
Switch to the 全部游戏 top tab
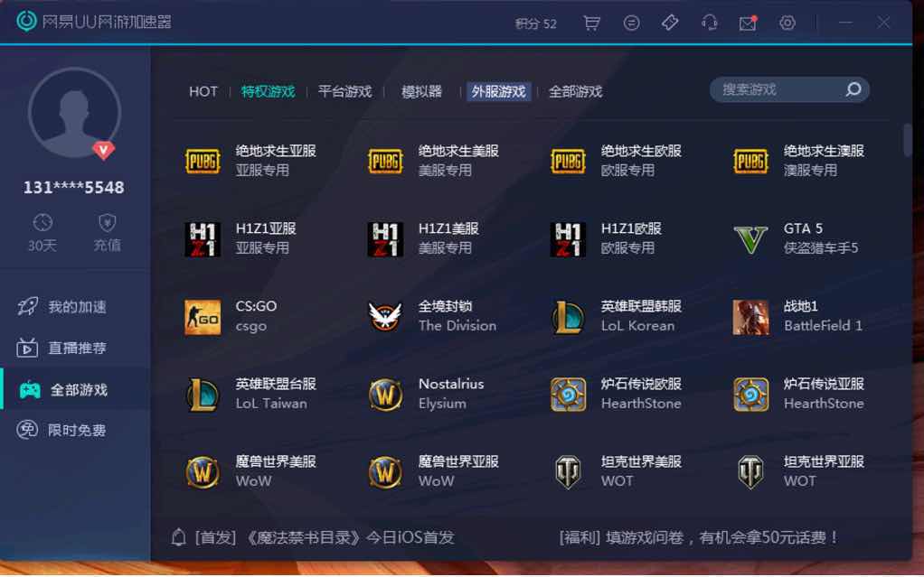(x=575, y=92)
